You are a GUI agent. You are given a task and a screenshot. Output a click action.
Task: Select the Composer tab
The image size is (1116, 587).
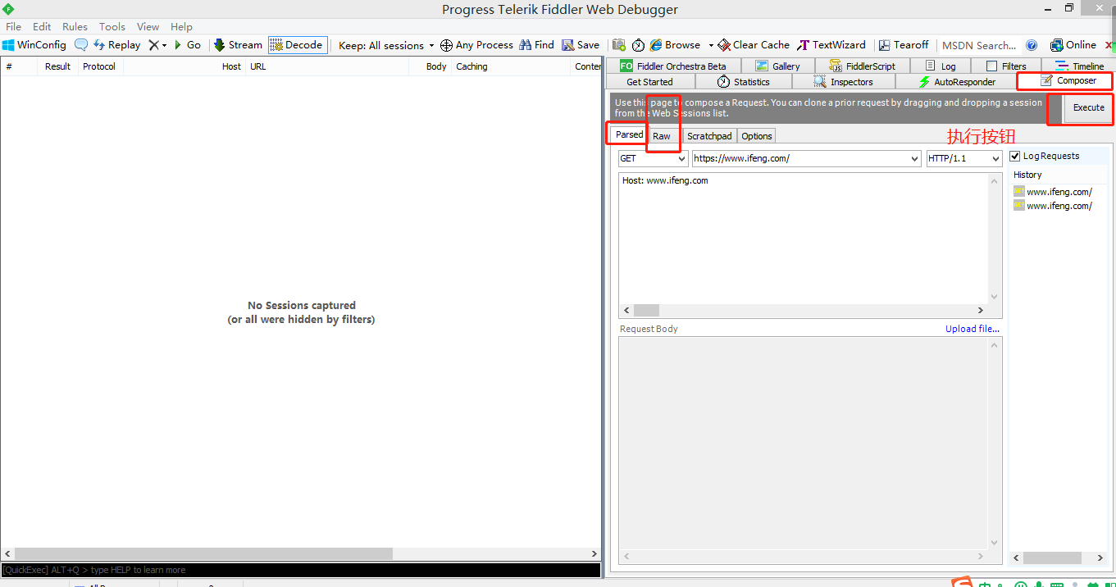[1067, 81]
